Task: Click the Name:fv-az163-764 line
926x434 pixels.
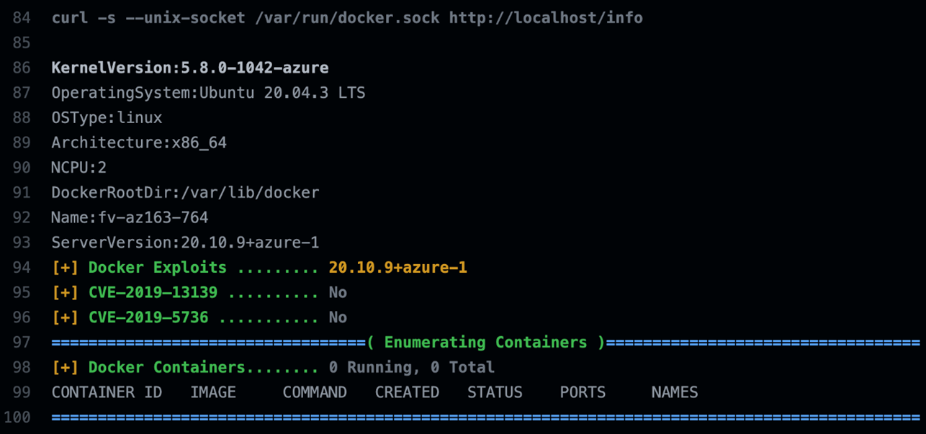Action: pos(130,217)
